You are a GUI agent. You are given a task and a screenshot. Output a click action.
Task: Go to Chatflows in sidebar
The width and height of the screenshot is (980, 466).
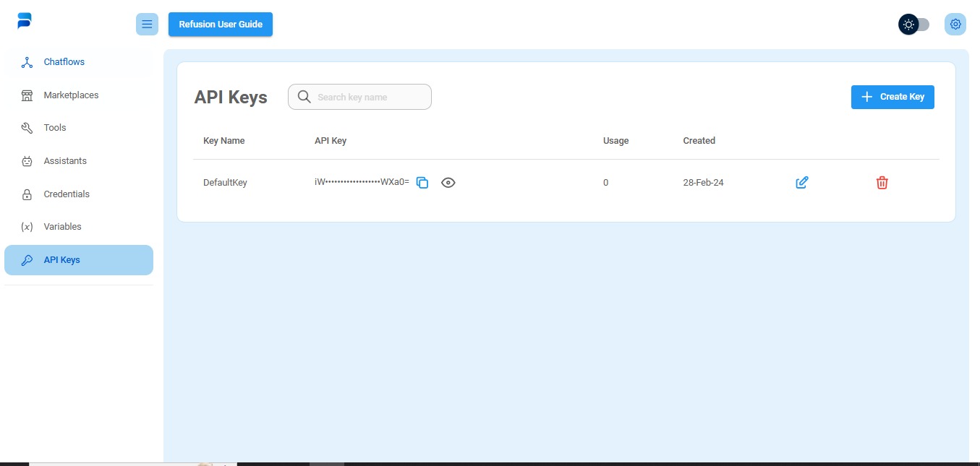[x=64, y=62]
